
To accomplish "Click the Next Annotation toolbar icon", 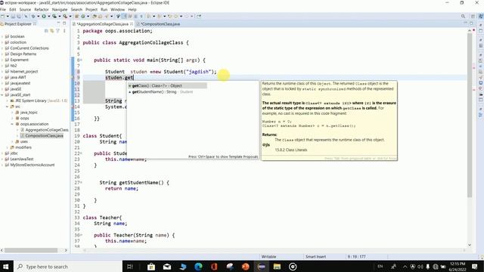I will point(148,17).
